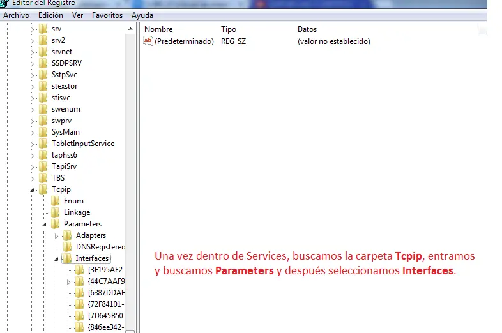
Task: Expand the swprv key
Action: (32, 122)
